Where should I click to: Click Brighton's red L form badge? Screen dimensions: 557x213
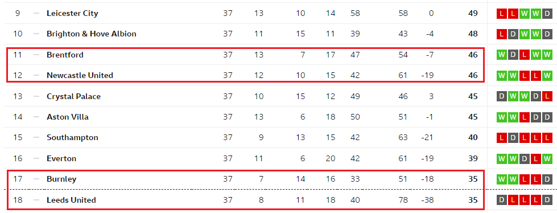(502, 35)
